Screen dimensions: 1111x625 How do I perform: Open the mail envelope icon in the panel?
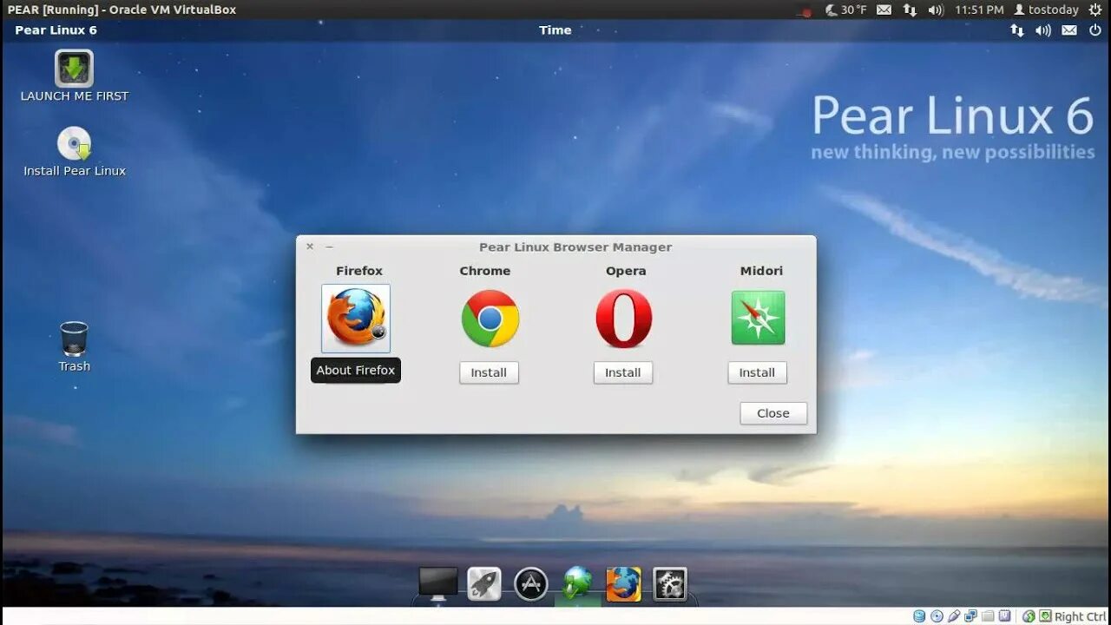pos(1068,30)
